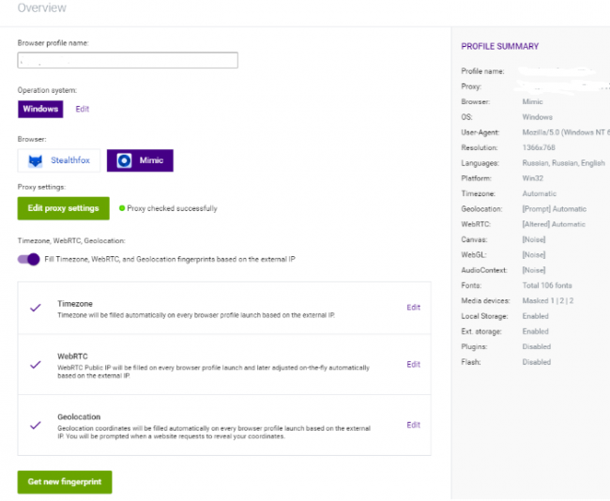Click the Overview page heading
610x501 pixels.
click(42, 8)
